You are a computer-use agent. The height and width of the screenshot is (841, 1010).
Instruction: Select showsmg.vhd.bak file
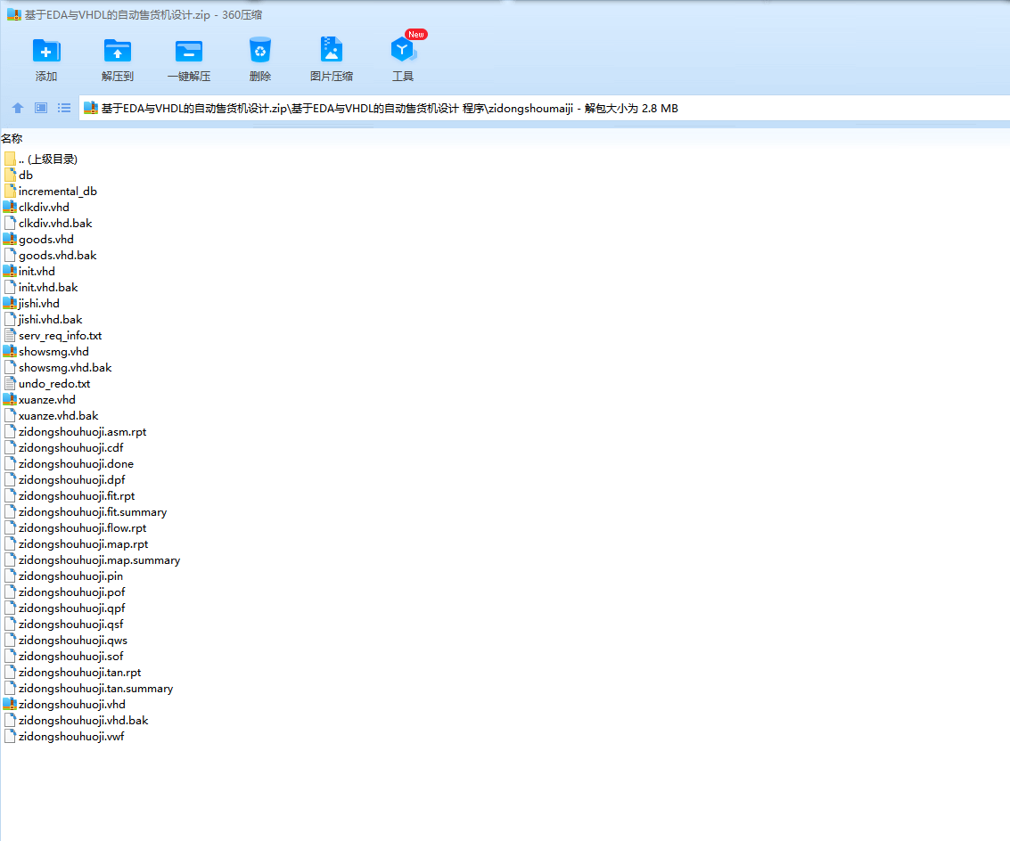(x=58, y=368)
